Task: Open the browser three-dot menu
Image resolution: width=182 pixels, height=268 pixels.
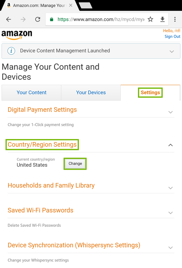Action: point(175,19)
